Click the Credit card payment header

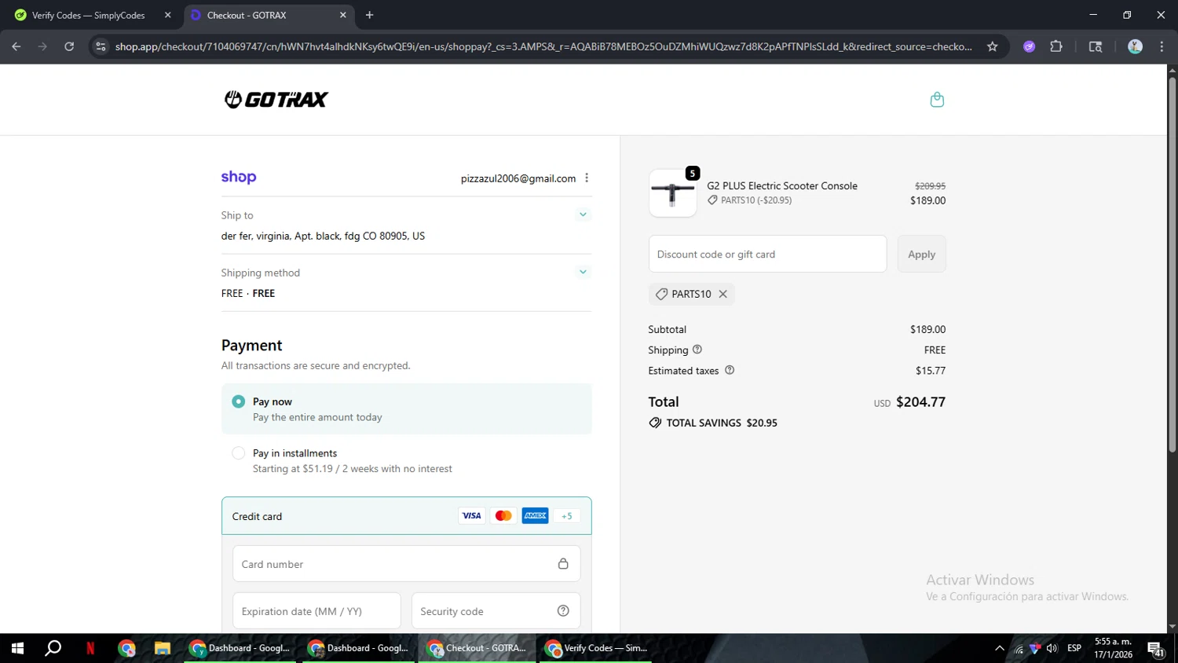click(x=407, y=516)
